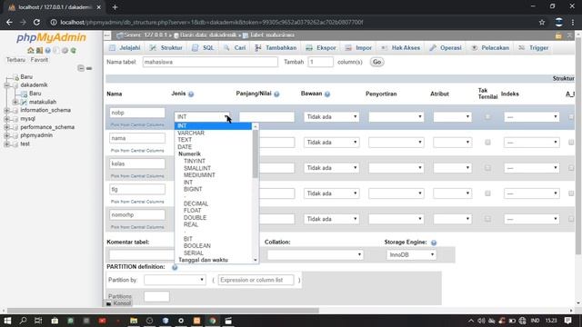
Task: Click the Bawaan help icon
Action: click(x=327, y=94)
